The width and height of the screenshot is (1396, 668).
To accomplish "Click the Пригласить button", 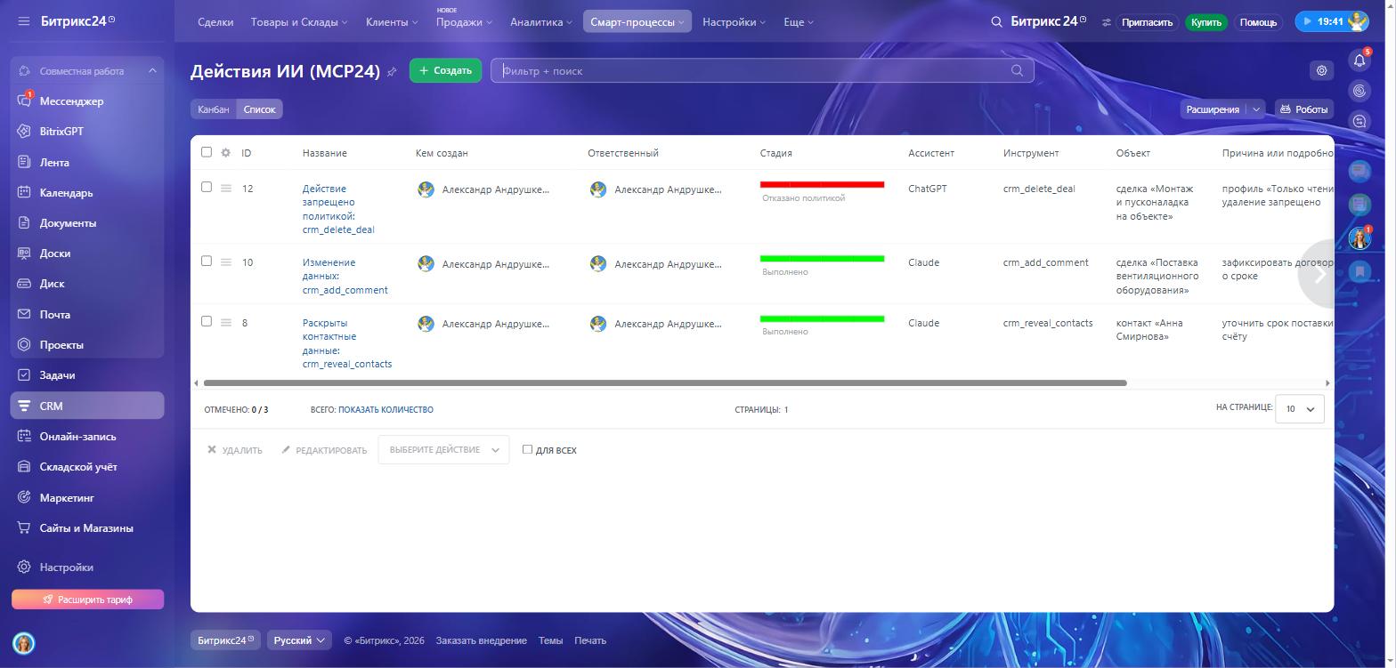I will tap(1148, 22).
